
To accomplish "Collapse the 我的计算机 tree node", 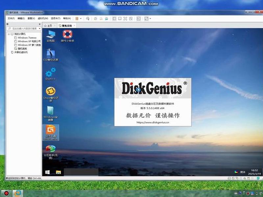I will (x=9, y=34).
